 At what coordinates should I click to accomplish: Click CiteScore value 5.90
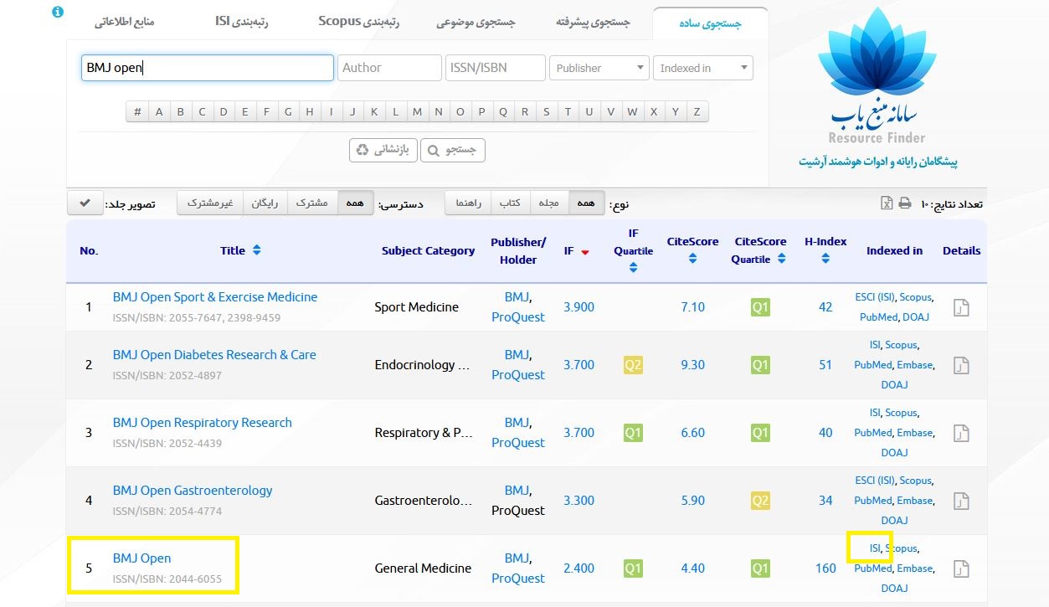coord(692,501)
